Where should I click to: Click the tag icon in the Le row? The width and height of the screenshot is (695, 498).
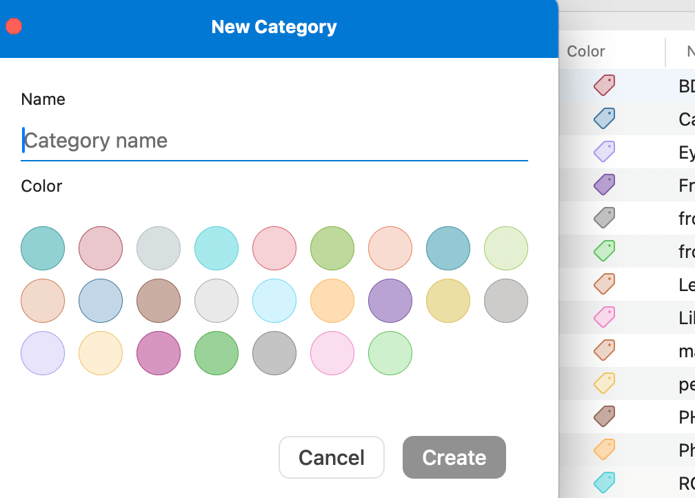[x=605, y=283]
